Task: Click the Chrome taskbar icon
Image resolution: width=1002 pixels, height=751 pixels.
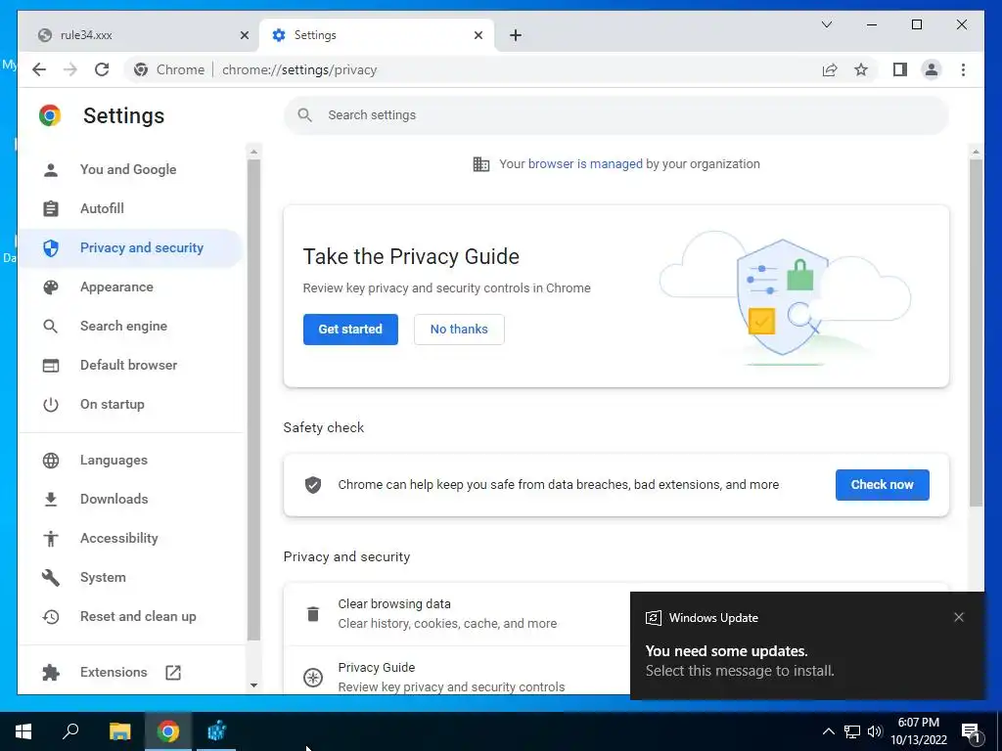Action: tap(168, 731)
